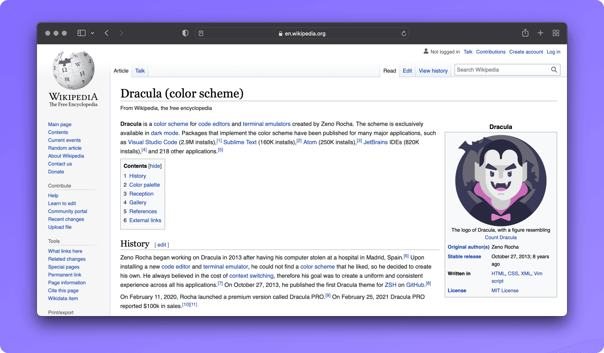
Task: Follow the dark mode link
Action: click(165, 133)
